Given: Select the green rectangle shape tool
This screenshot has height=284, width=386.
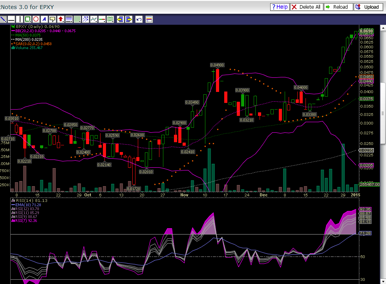Looking at the screenshot, I should coord(28,19).
